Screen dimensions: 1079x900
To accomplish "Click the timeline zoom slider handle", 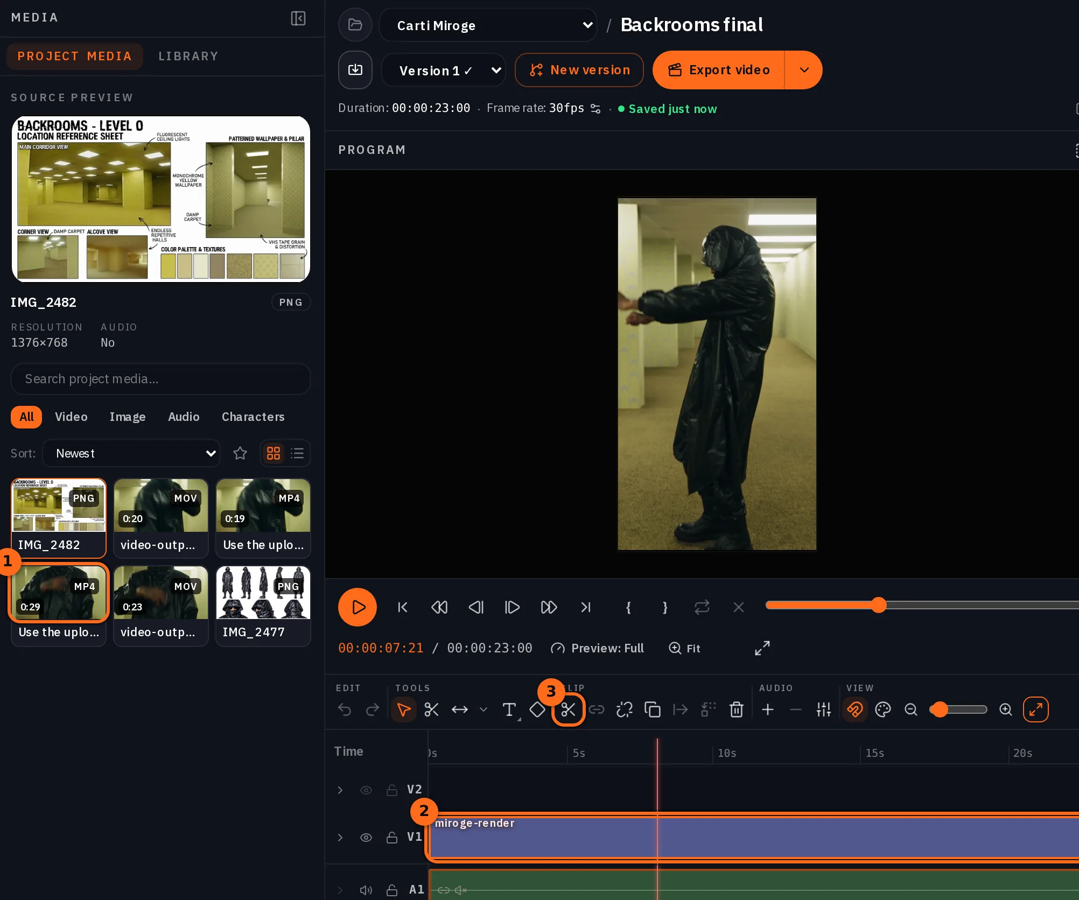I will [940, 709].
